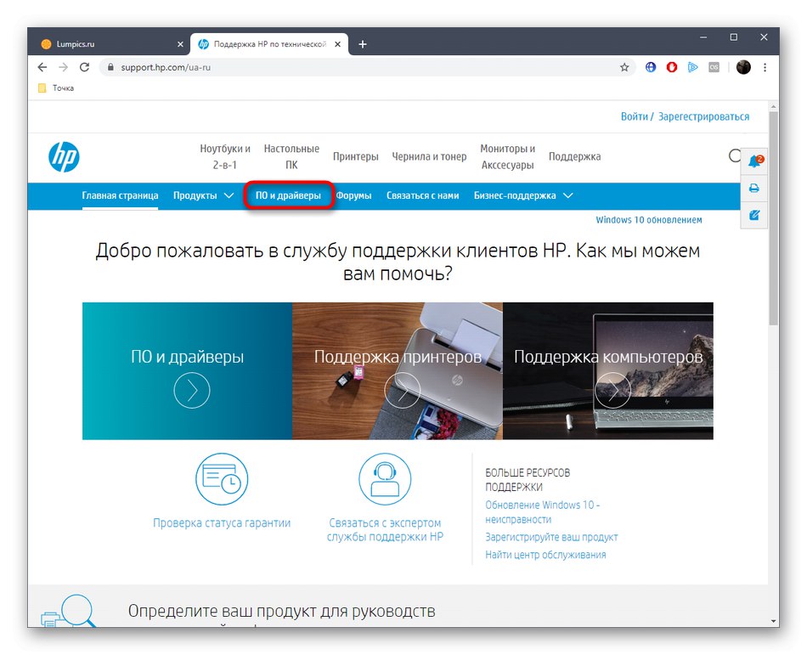Click arrow circle on Поддержка компьютеров tile
The image size is (807, 655).
(x=612, y=391)
